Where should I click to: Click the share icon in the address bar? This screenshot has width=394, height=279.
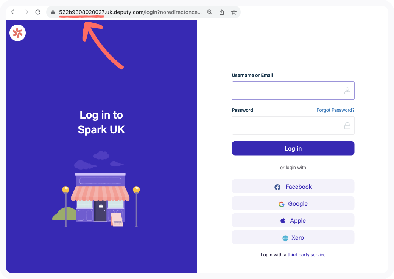(222, 12)
